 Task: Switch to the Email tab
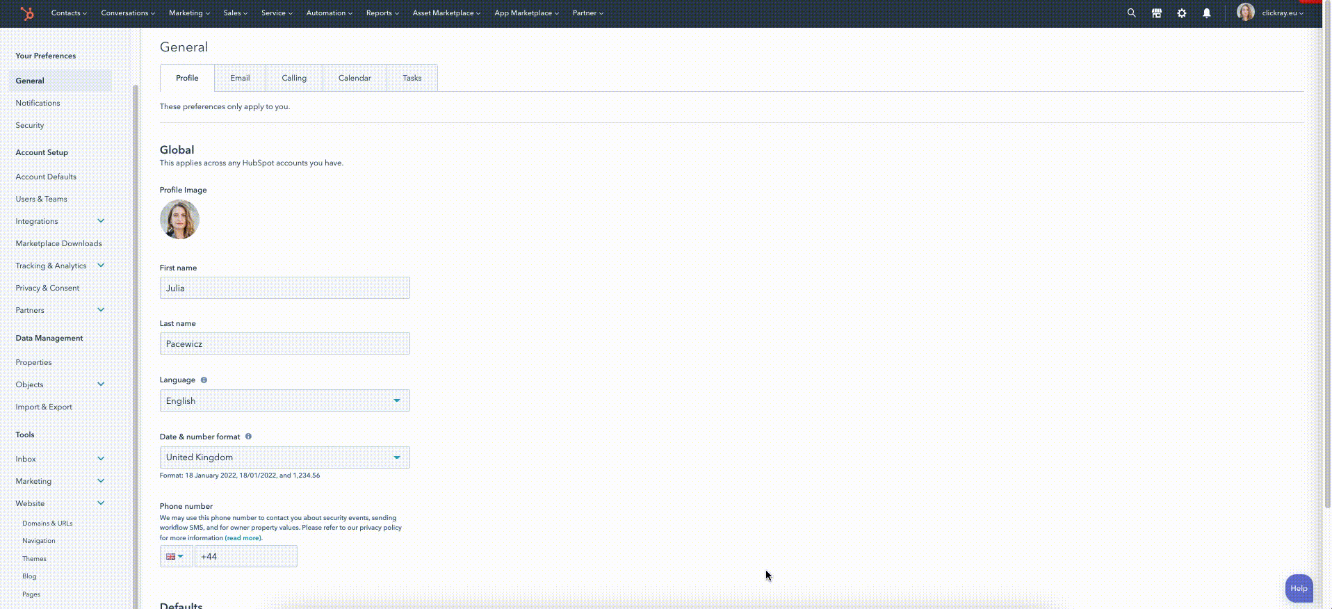click(240, 78)
